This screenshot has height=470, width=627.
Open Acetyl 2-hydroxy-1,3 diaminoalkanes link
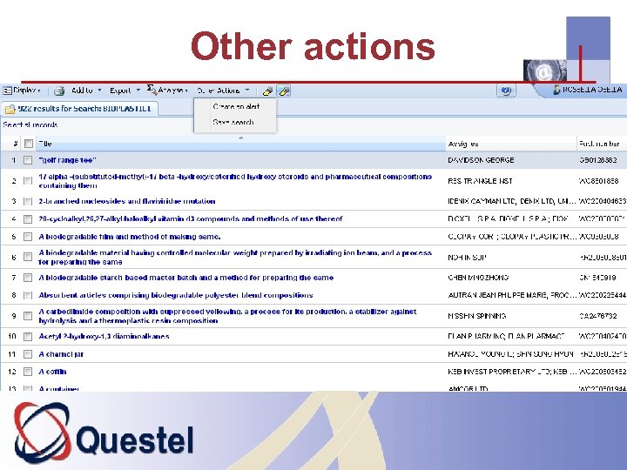point(104,337)
